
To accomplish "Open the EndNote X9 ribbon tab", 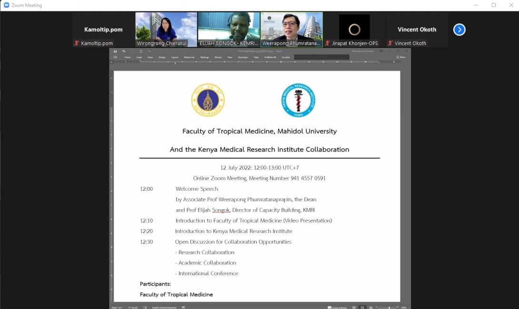I will tap(270, 57).
